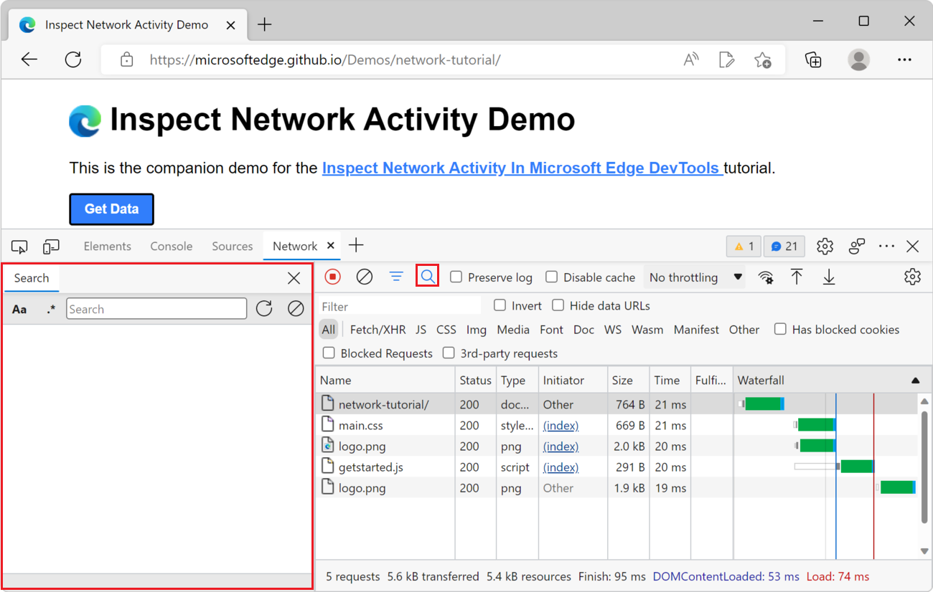This screenshot has height=592, width=933.
Task: Filter requests by Fetch/XHR
Action: [x=378, y=330]
